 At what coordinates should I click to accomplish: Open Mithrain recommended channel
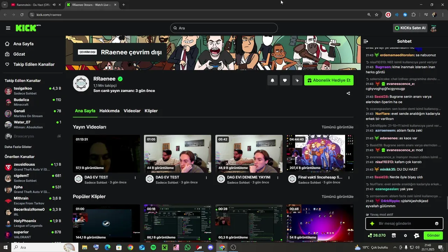click(33, 201)
